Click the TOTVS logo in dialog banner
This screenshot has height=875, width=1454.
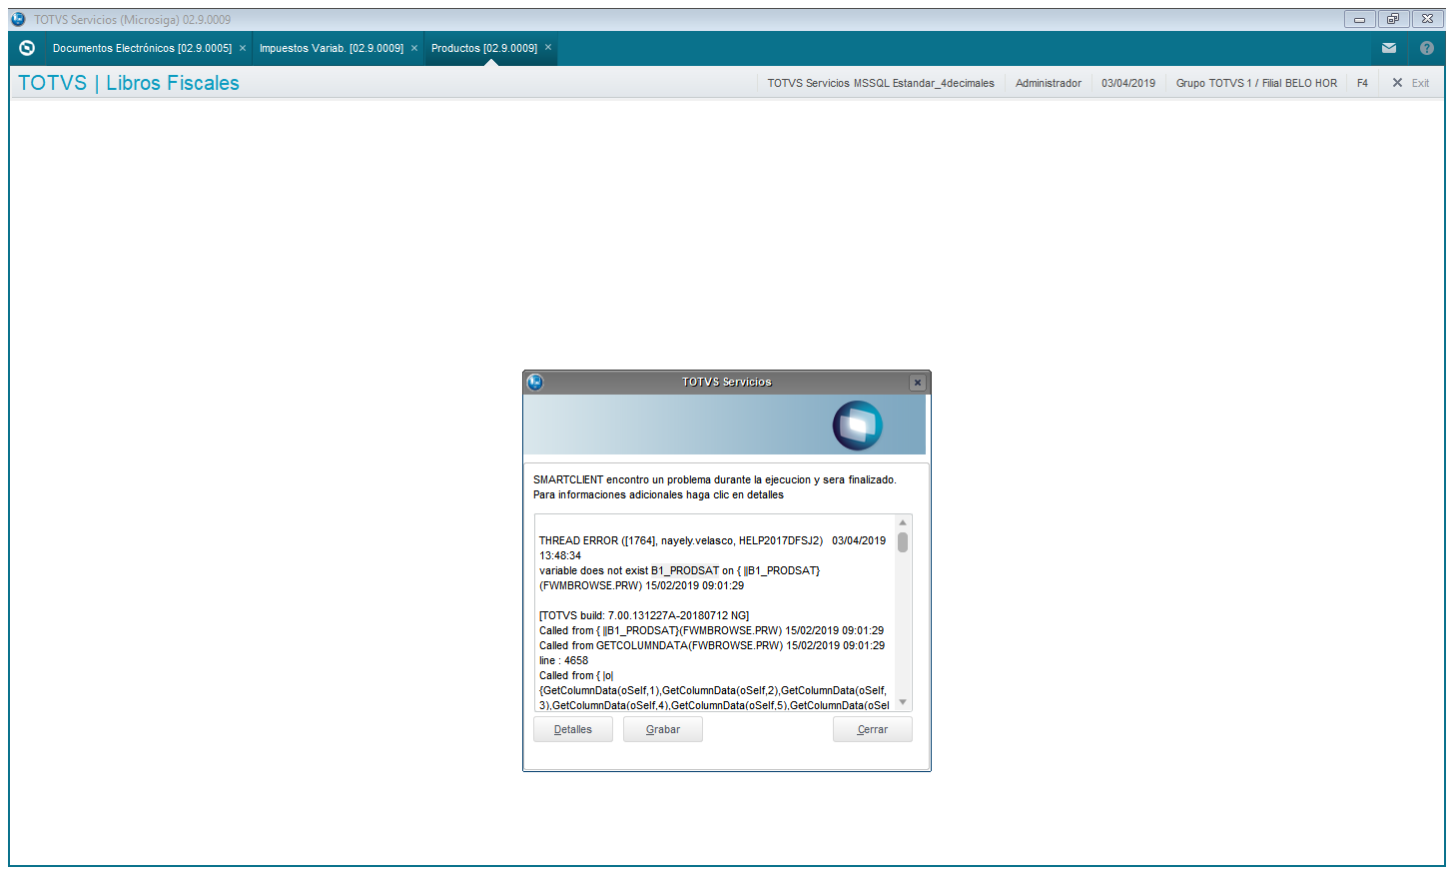click(858, 426)
